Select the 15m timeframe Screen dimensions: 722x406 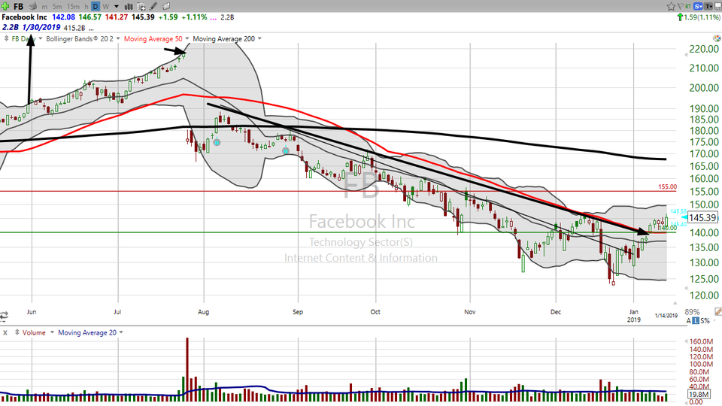point(73,7)
